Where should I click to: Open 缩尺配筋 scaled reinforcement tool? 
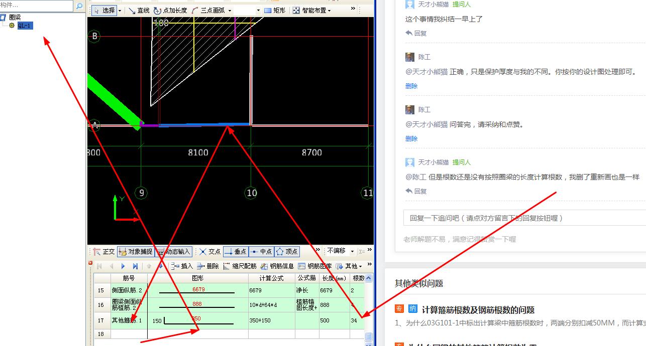pyautogui.click(x=240, y=266)
